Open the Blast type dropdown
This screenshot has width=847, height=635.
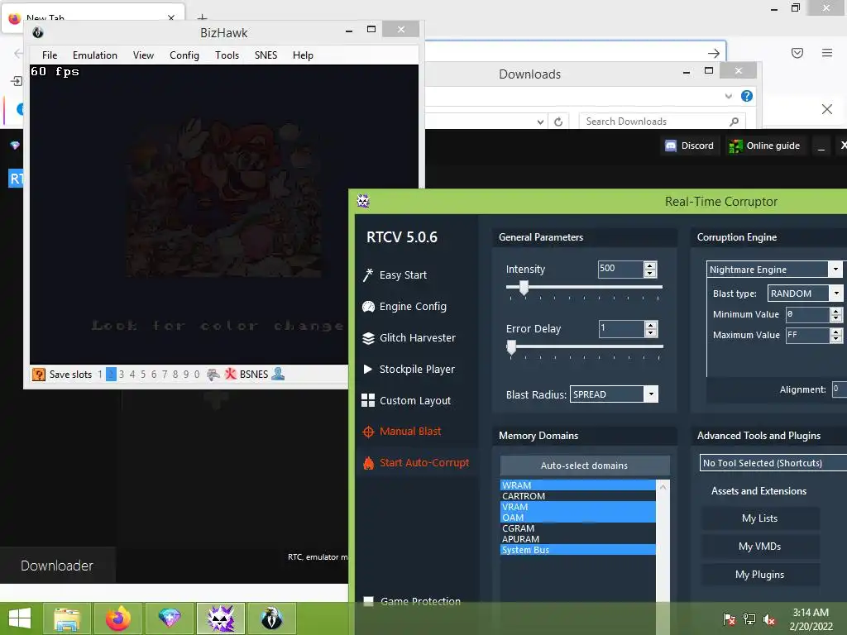pyautogui.click(x=835, y=294)
